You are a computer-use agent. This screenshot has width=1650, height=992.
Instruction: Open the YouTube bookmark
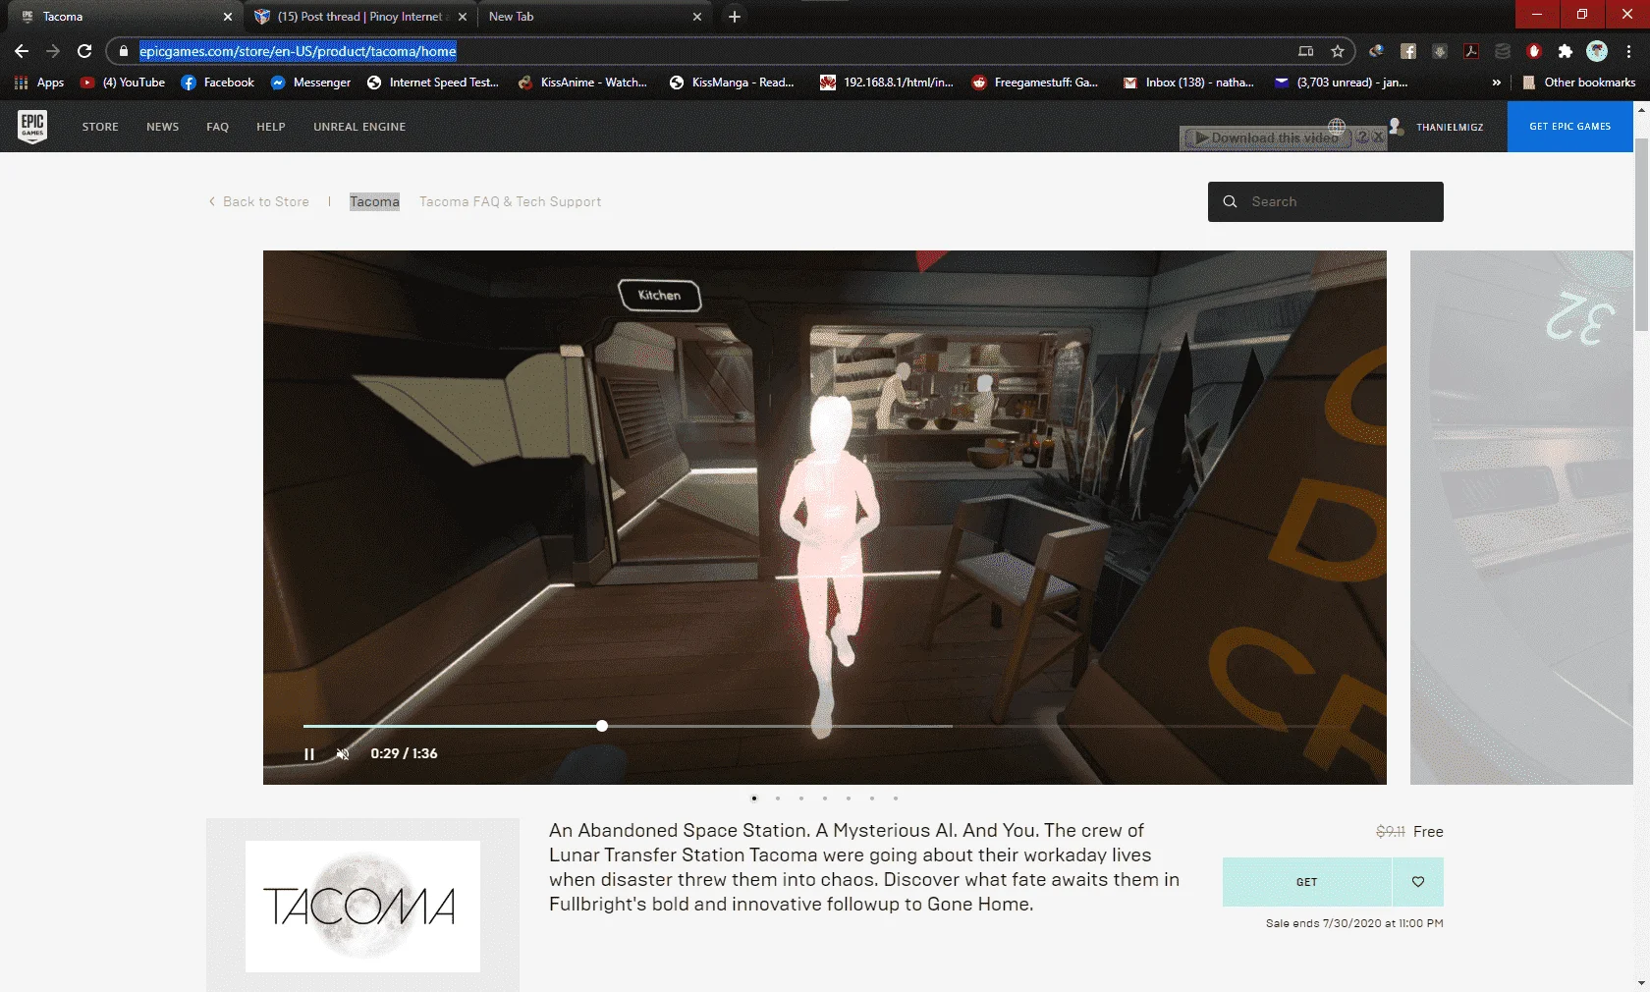123,83
